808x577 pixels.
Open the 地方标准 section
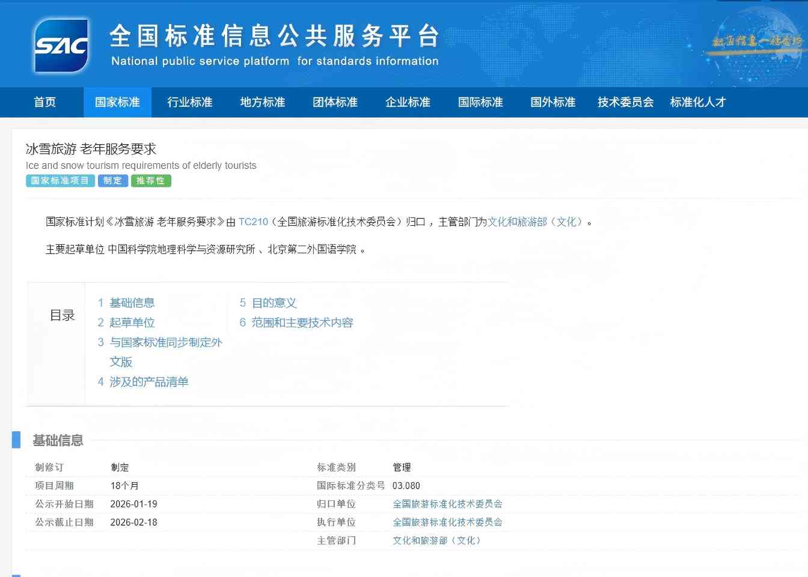262,102
